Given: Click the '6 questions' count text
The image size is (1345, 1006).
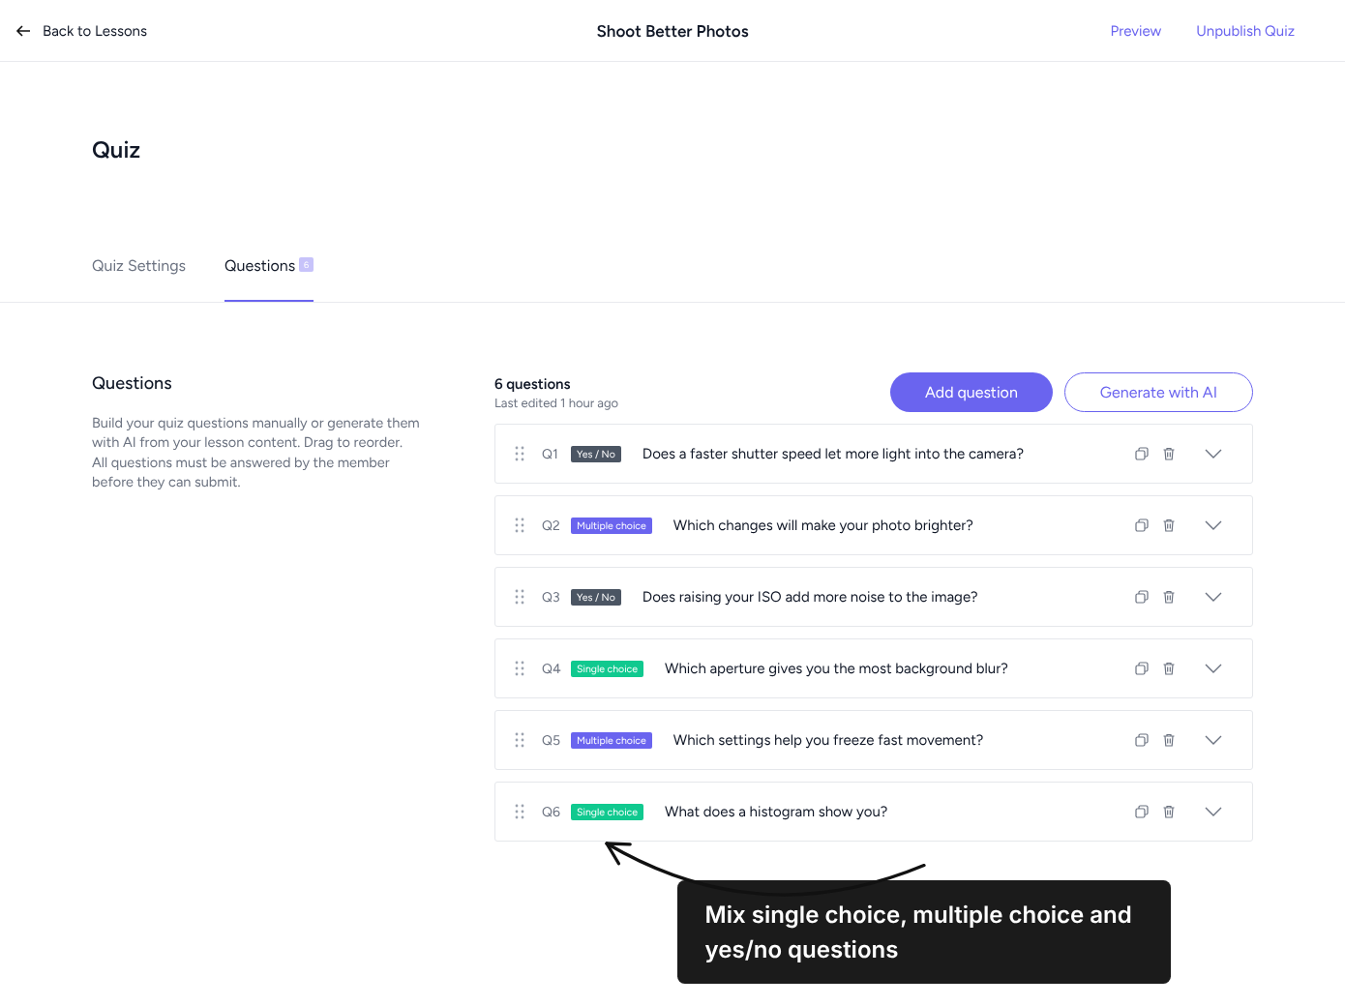Looking at the screenshot, I should (532, 384).
